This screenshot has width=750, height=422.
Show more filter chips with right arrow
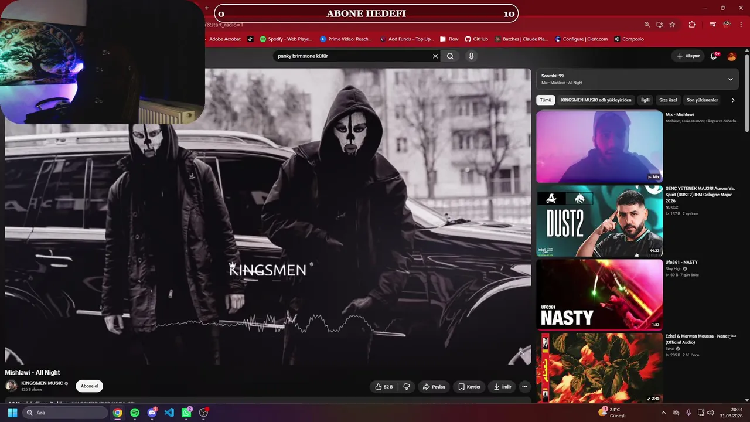[x=732, y=100]
